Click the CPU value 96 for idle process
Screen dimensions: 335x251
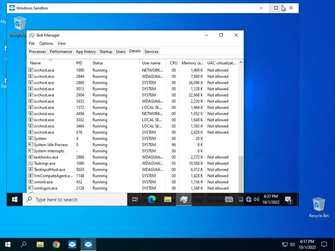(x=174, y=145)
